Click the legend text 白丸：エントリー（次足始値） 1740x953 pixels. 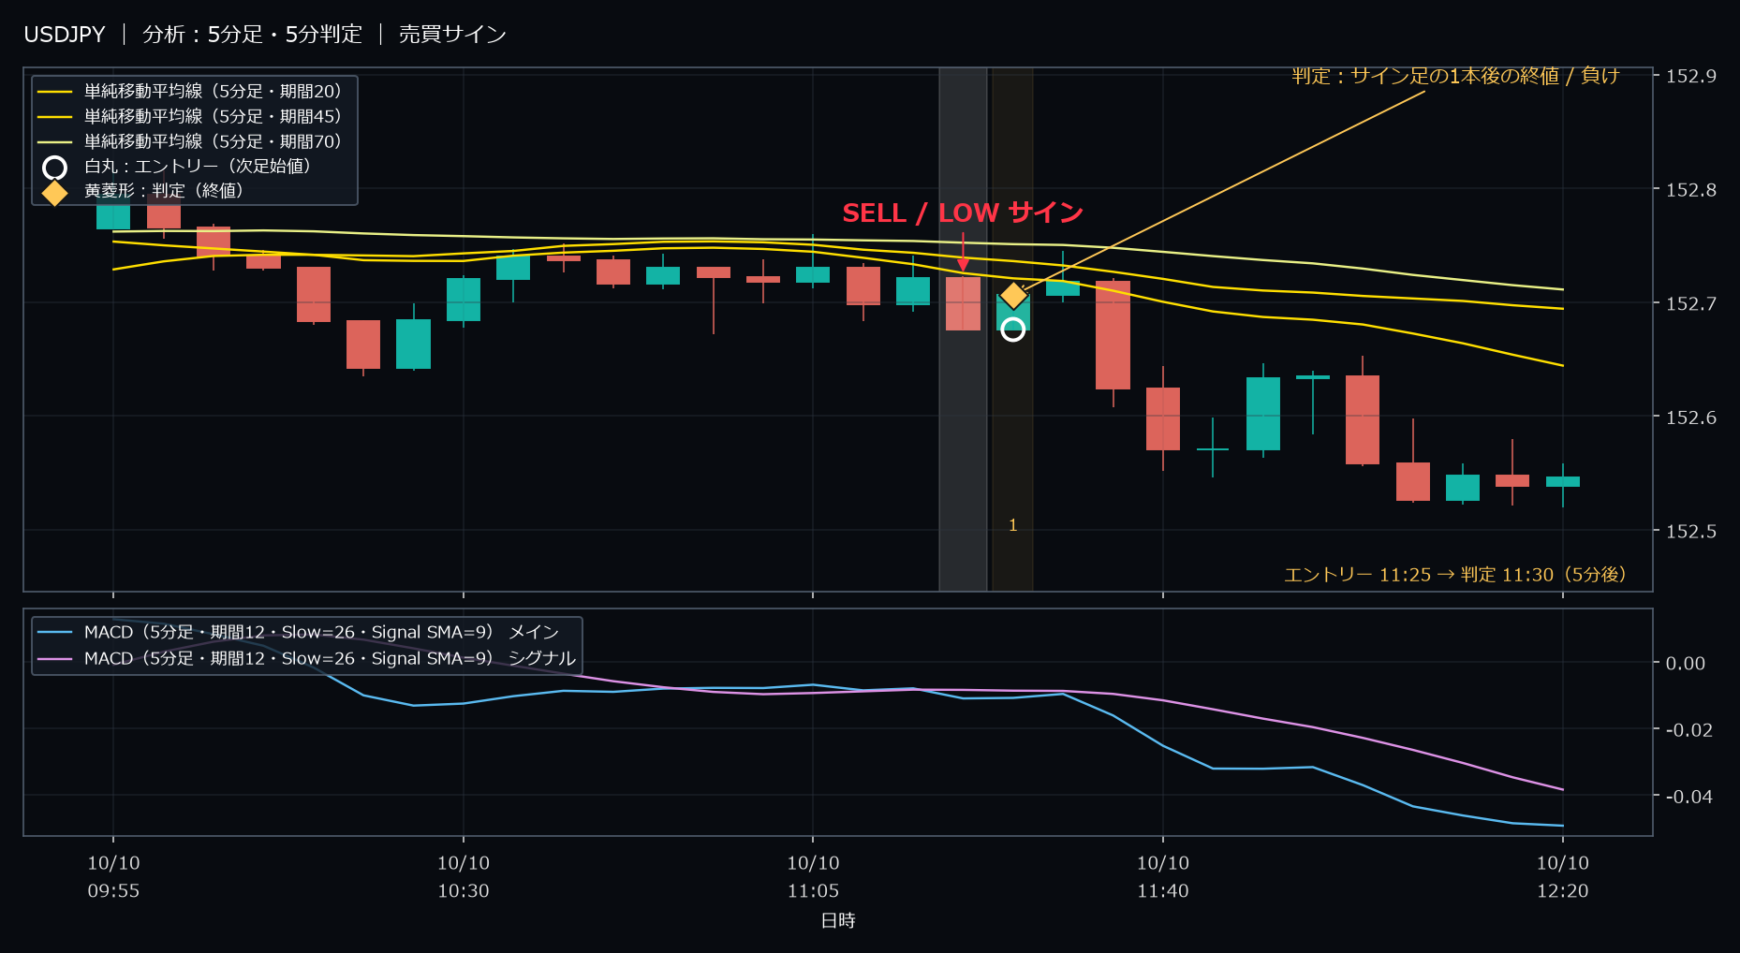[x=199, y=166]
